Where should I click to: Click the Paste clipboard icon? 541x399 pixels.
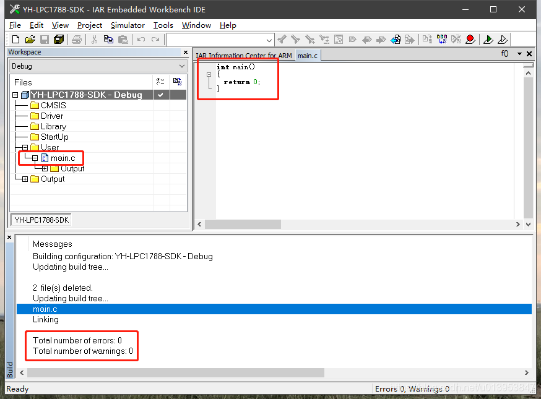123,40
